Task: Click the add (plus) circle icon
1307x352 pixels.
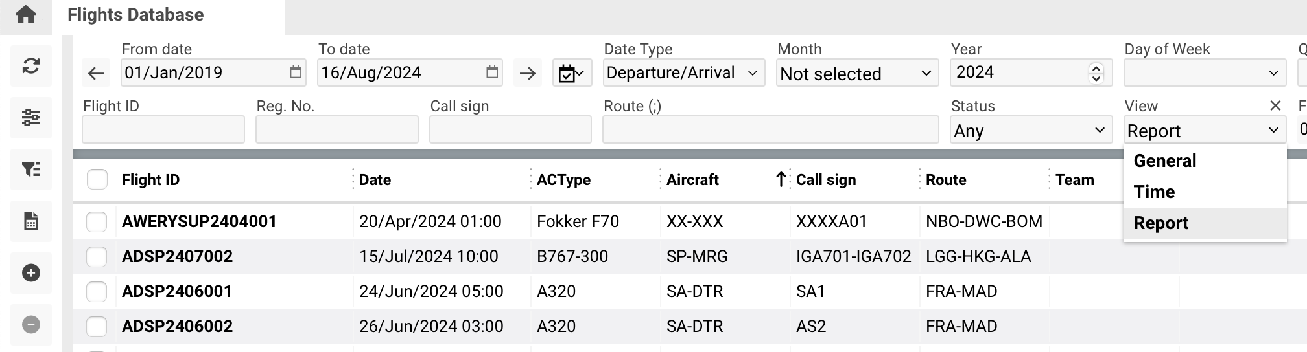Action: point(31,273)
